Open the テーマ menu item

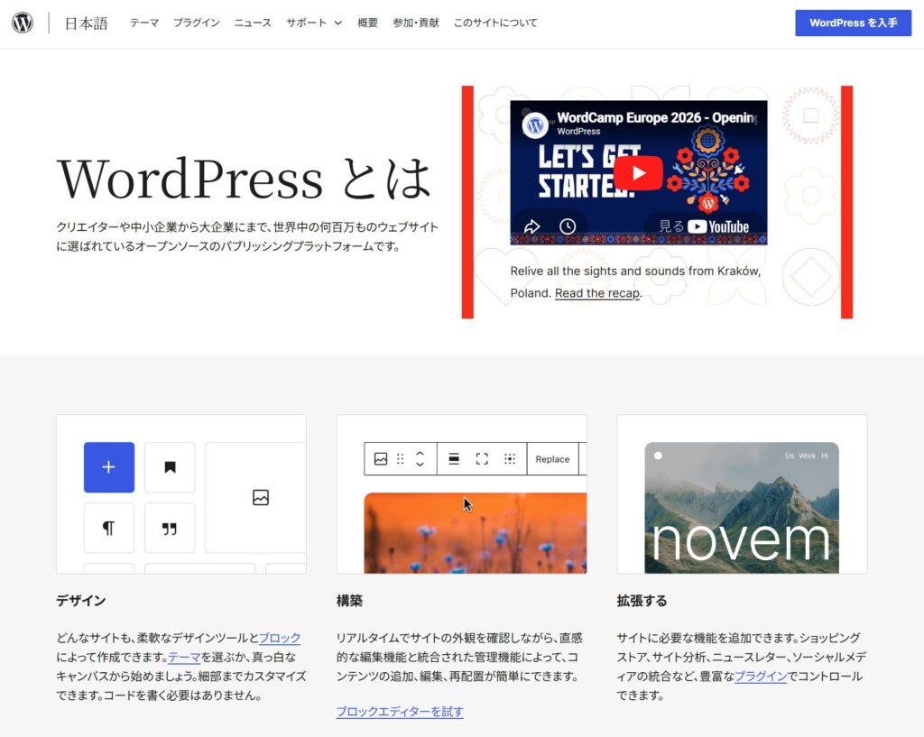[144, 23]
